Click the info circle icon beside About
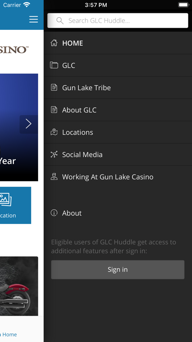 click(54, 213)
